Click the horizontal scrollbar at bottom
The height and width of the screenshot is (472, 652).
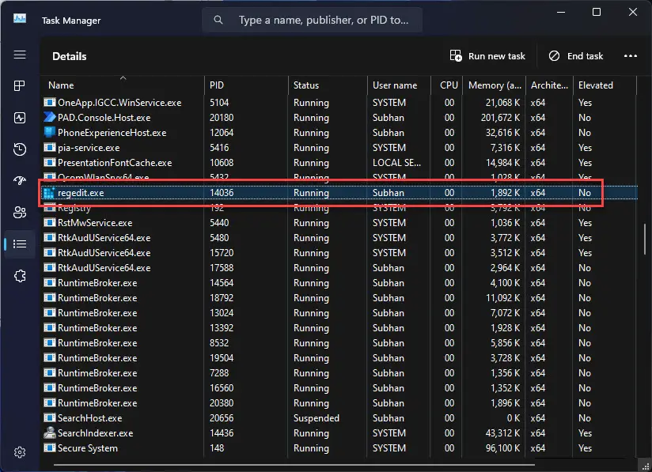point(294,465)
